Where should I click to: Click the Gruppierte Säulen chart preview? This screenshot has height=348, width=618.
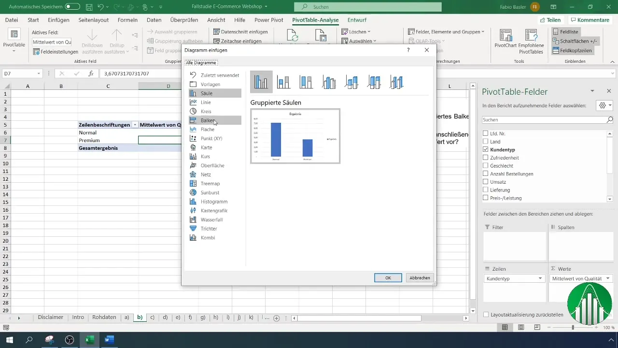(295, 136)
